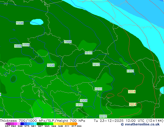Click the small cyan oval patch in the upper left
The image size is (164, 127).
point(37,22)
